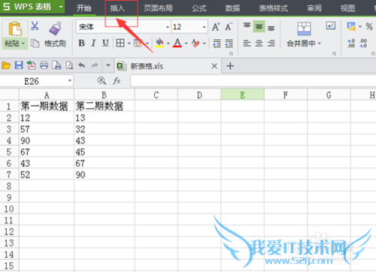
Task: Click the currency format icon
Action: coord(351,26)
